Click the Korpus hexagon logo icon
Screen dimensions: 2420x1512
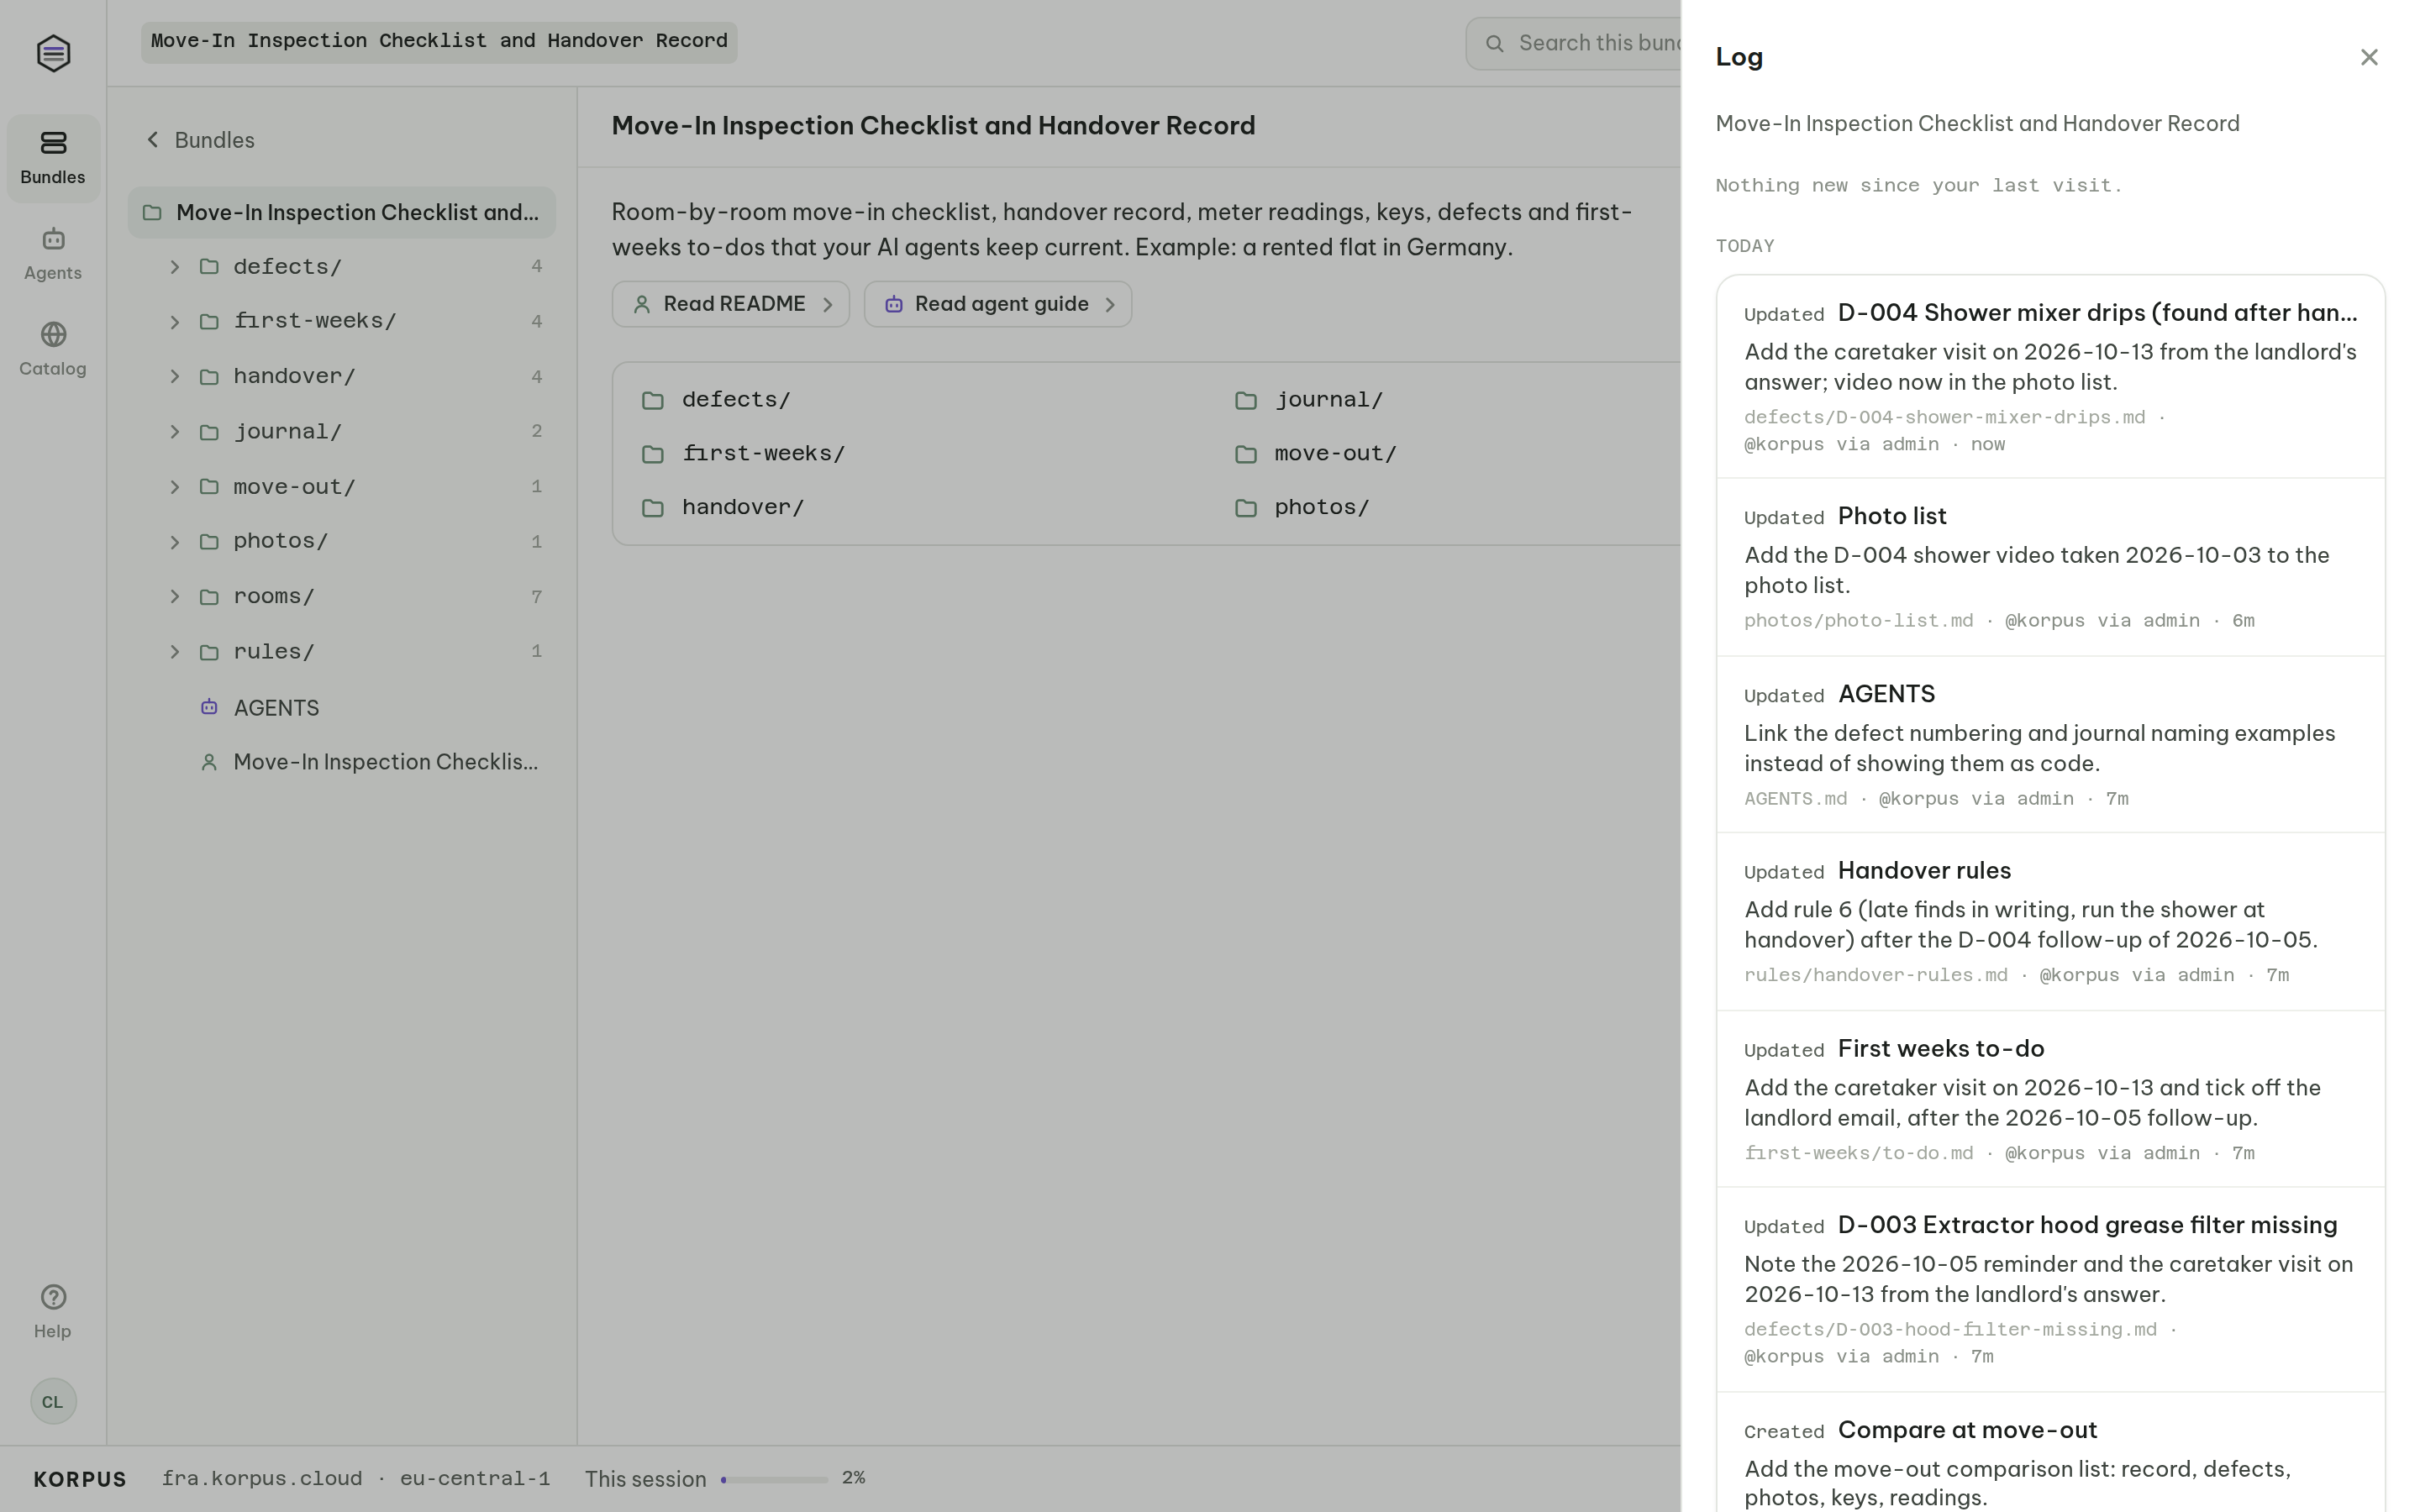point(53,53)
